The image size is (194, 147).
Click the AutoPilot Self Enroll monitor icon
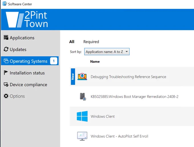tap(82, 136)
